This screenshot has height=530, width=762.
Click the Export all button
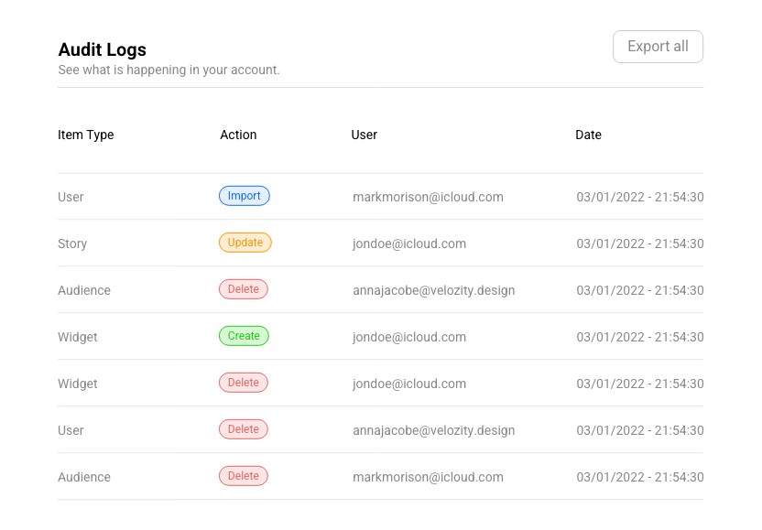[x=658, y=47]
